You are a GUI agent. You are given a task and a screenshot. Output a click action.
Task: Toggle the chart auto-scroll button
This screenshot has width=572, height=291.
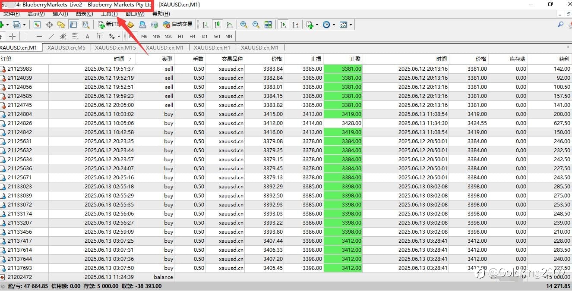[x=283, y=25]
